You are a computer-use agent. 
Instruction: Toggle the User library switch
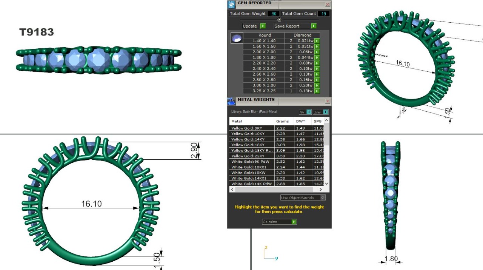325,112
